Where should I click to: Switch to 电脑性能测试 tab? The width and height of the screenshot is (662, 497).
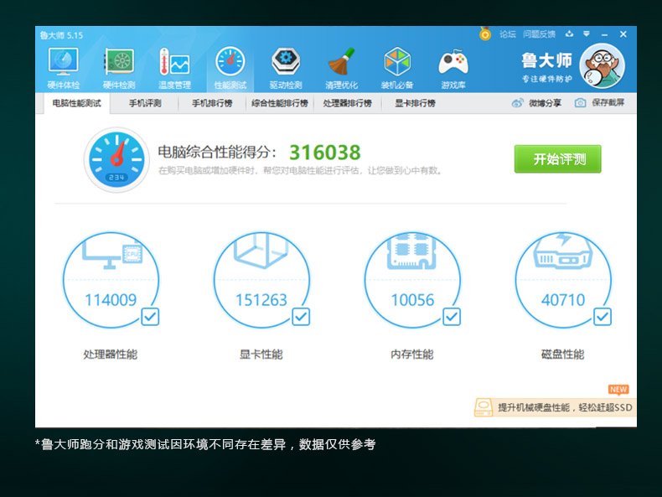[77, 103]
